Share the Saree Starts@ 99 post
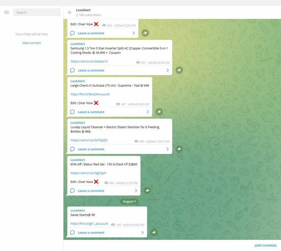 click(x=154, y=233)
